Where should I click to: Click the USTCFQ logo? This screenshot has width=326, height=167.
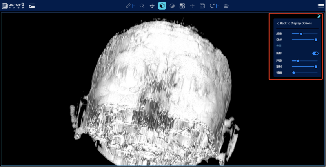13,6
